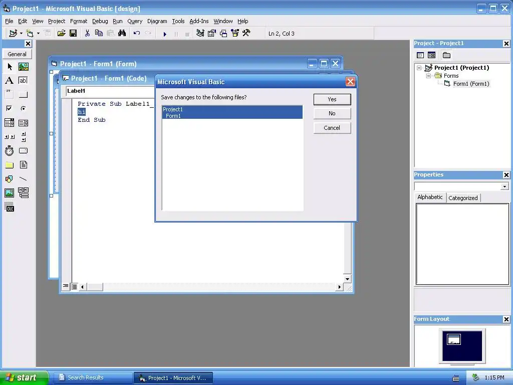Click No in save changes dialog
This screenshot has width=513, height=385.
(x=332, y=113)
